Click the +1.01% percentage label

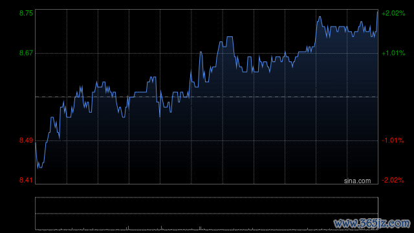(x=393, y=53)
